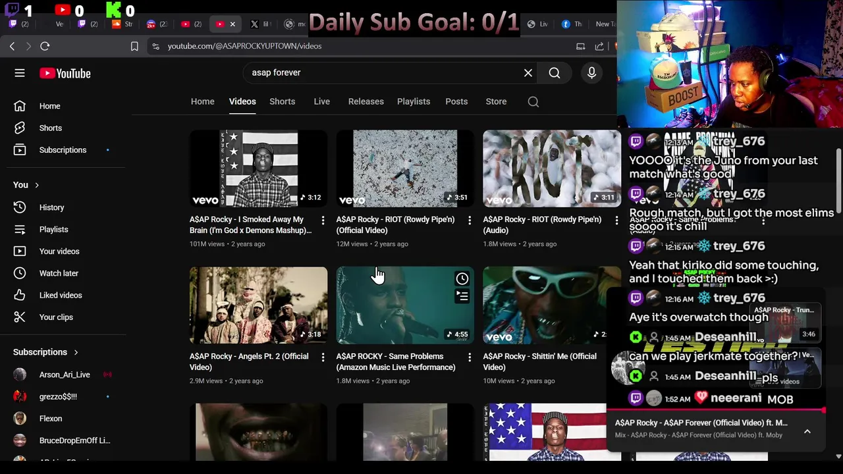Clear the search box with the X icon
843x474 pixels.
528,72
